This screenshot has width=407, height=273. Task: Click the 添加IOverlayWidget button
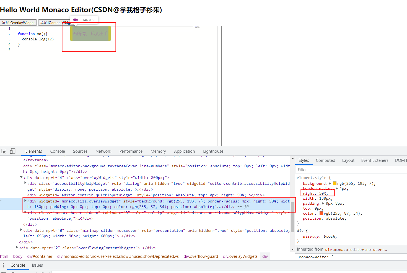[x=18, y=23]
